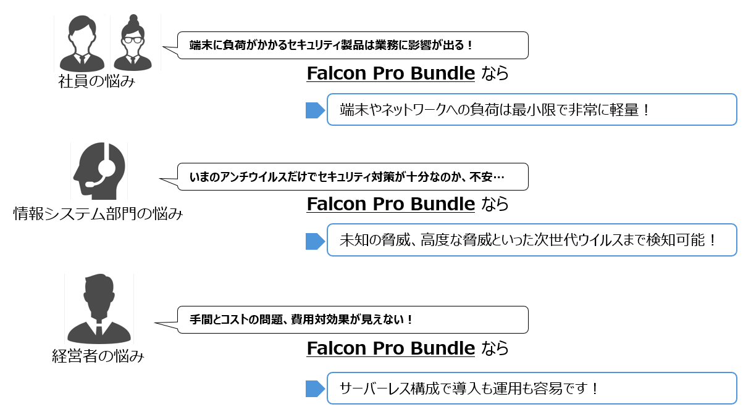Open the third Falcon Pro Bundle heading
The width and height of the screenshot is (751, 415).
[391, 348]
